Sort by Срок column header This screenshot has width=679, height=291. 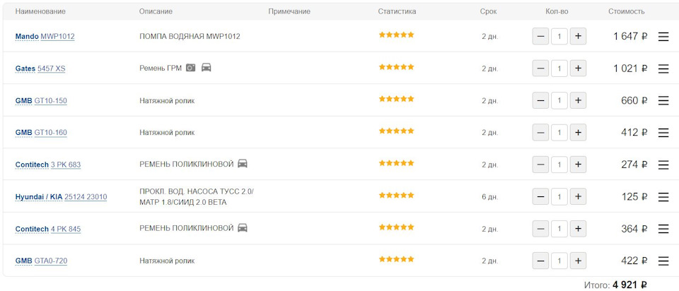488,11
